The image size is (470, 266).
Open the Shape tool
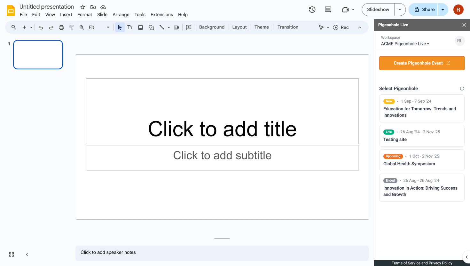[x=151, y=27]
